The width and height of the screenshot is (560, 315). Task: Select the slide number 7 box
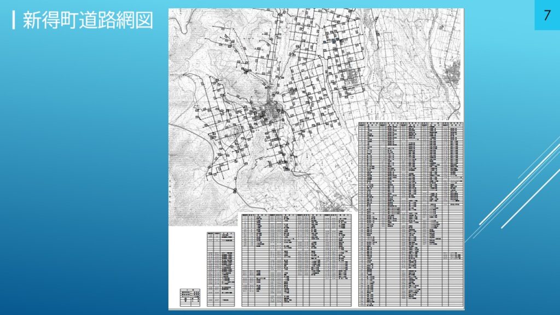coord(546,15)
